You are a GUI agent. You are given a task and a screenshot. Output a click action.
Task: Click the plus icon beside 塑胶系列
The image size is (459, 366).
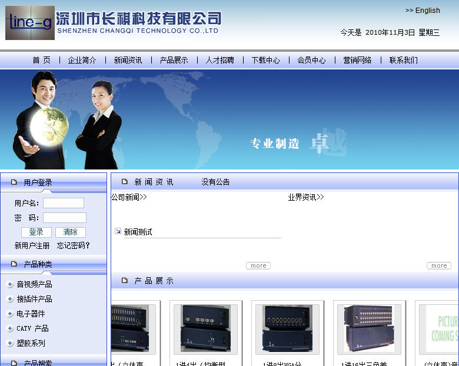coord(10,343)
